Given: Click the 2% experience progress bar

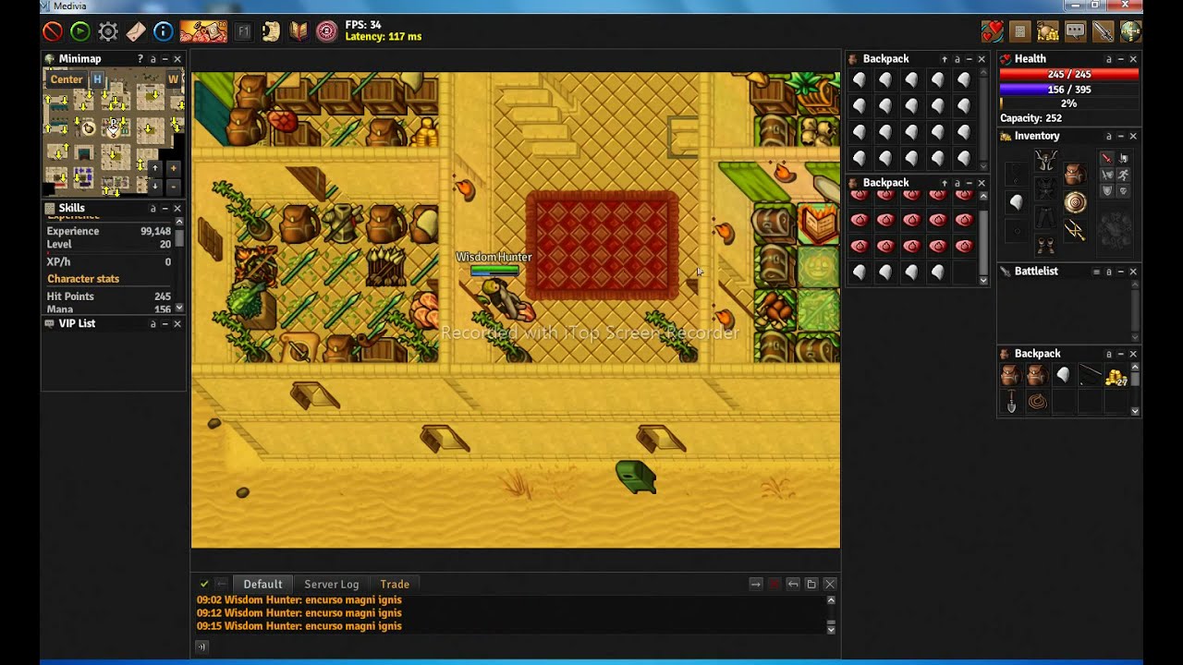Looking at the screenshot, I should (1068, 103).
